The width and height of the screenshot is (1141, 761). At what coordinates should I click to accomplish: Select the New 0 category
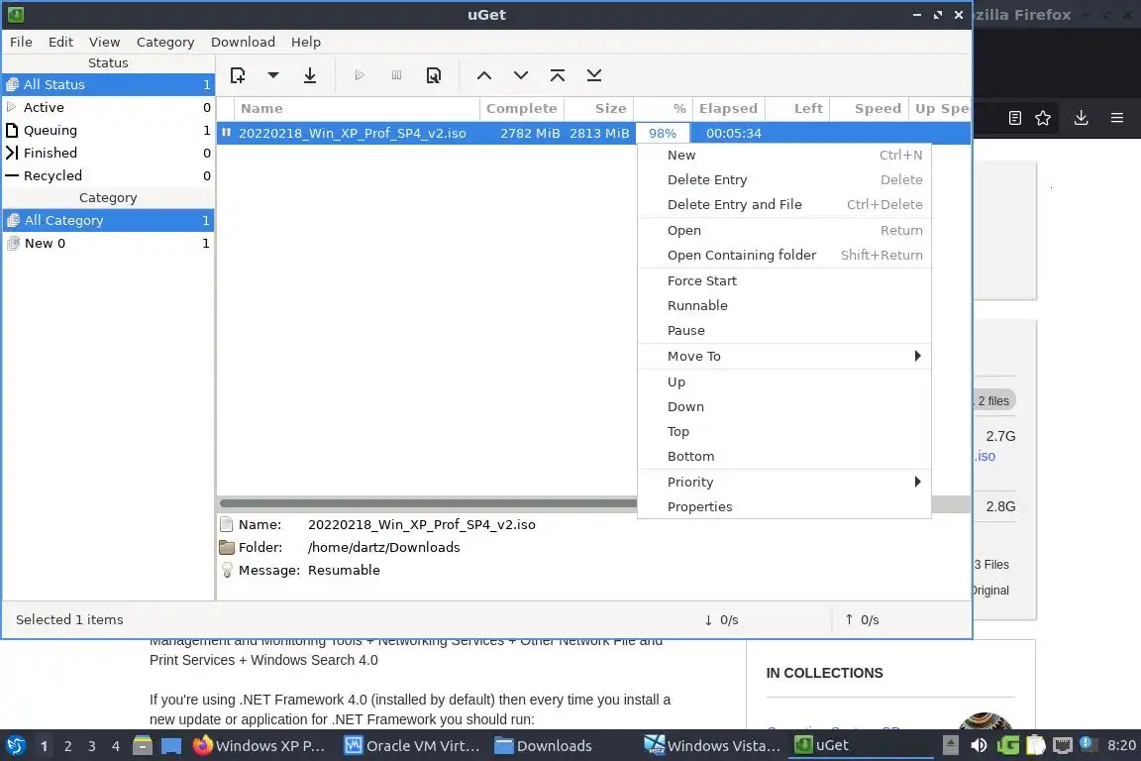click(x=108, y=243)
